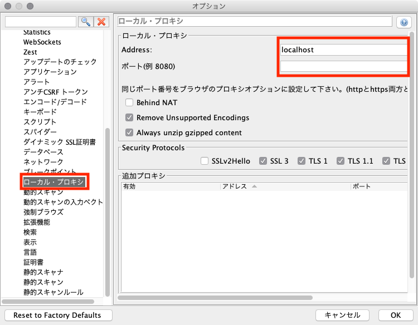Open 表示 options
418x325 pixels.
[30, 242]
